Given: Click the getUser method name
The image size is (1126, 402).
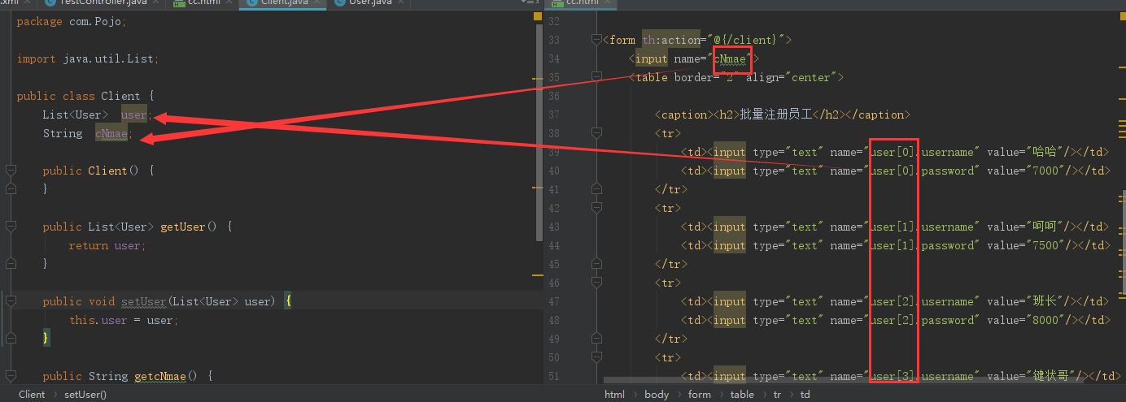Looking at the screenshot, I should coord(183,227).
